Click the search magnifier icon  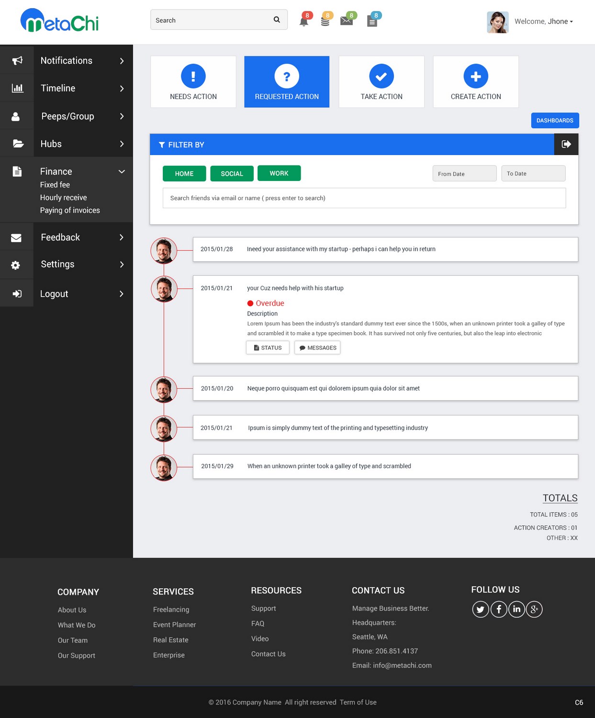[277, 20]
